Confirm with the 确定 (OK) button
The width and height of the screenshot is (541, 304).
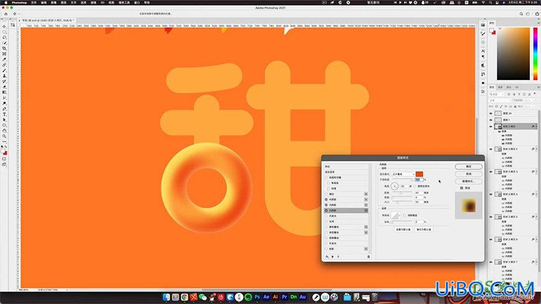(x=468, y=167)
